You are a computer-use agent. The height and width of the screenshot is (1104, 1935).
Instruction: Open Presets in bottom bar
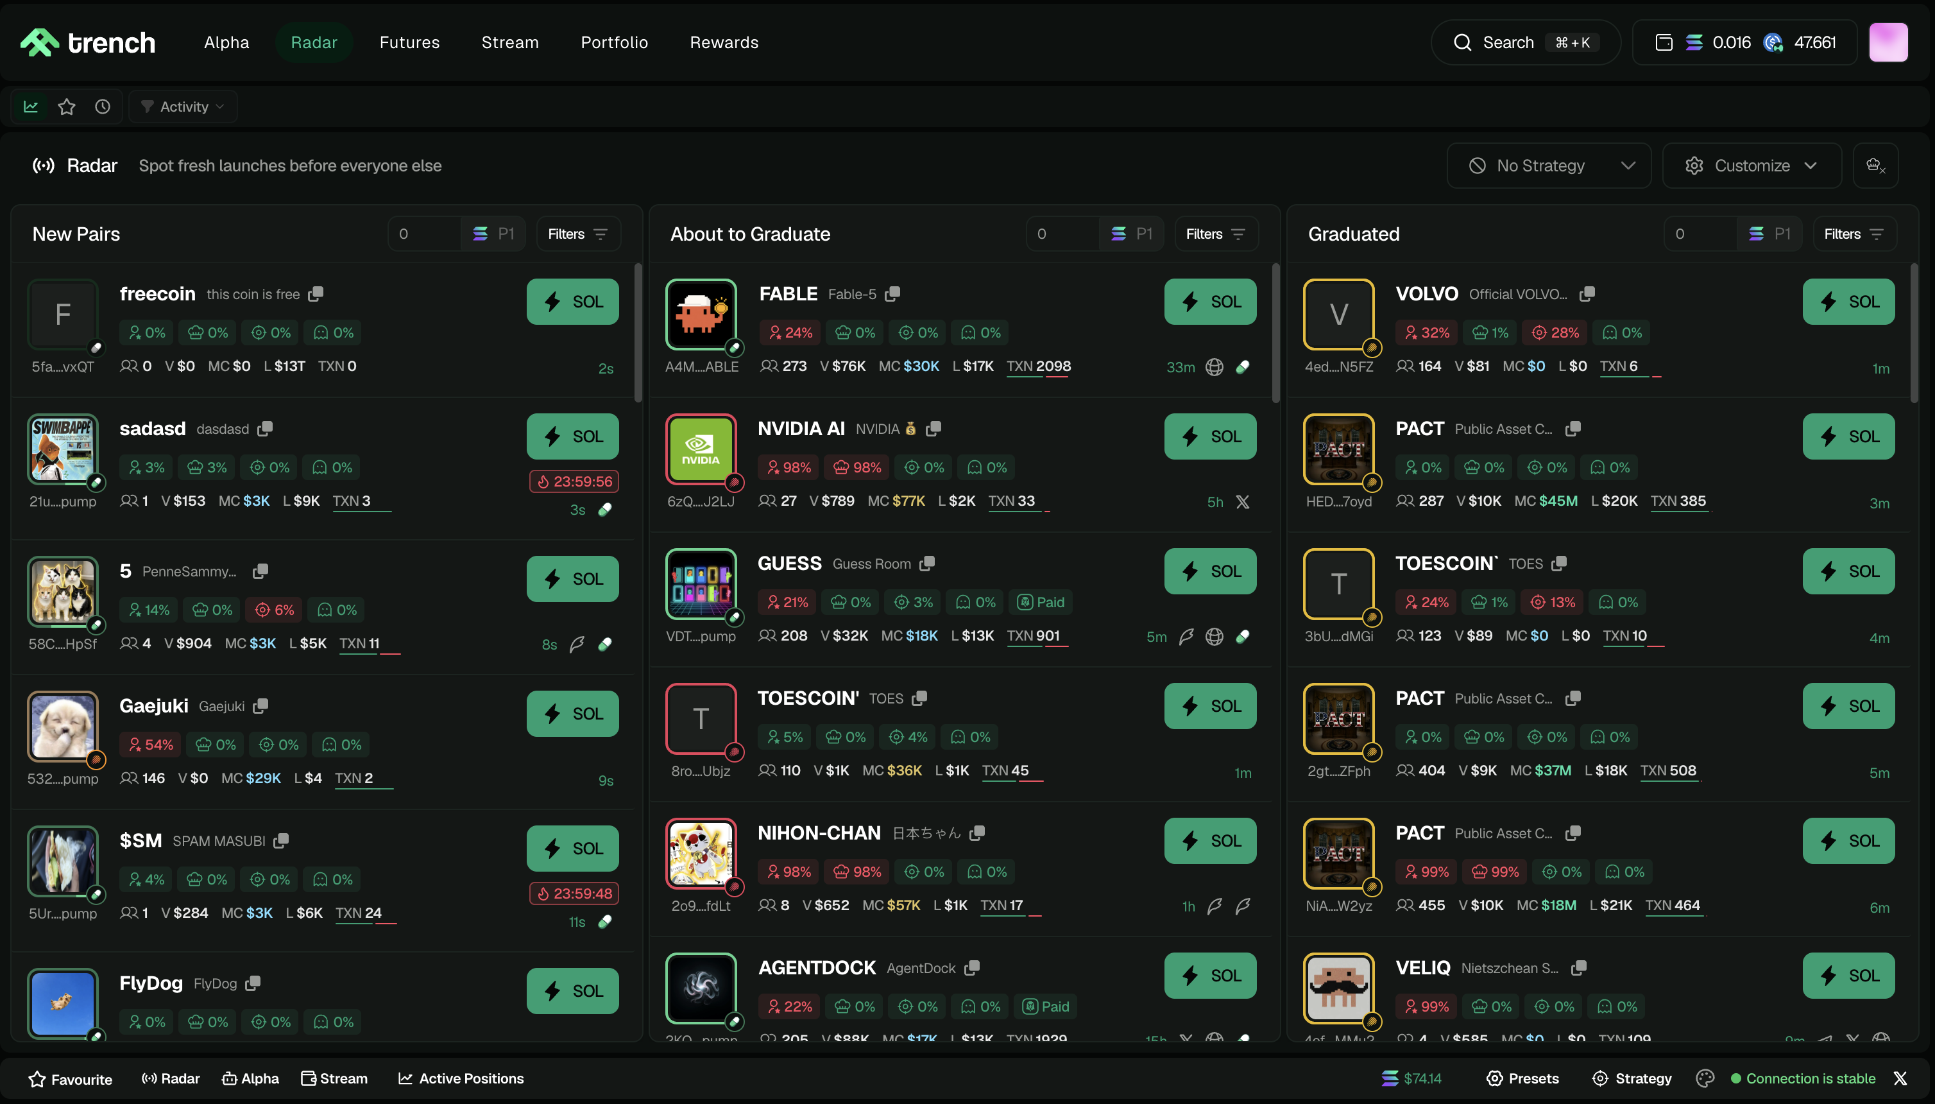(x=1522, y=1078)
